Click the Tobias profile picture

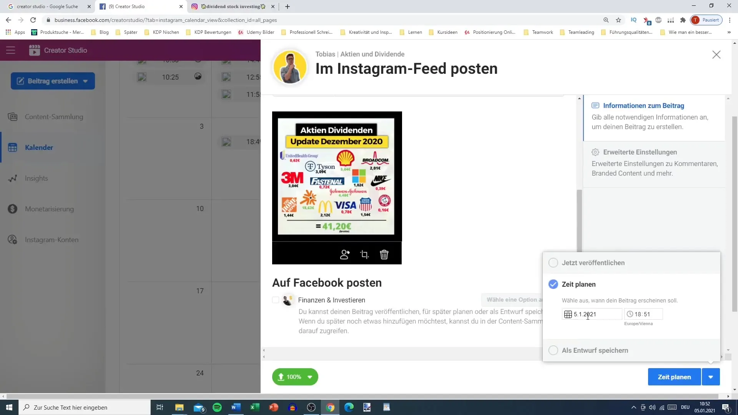[290, 67]
